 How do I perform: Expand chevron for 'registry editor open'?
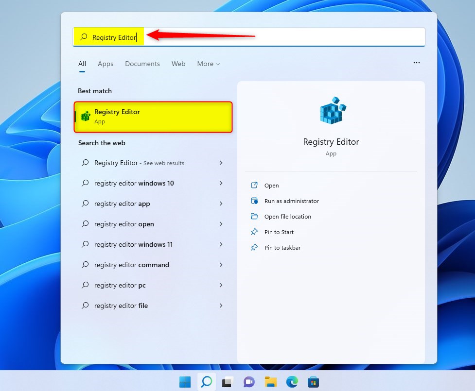click(221, 224)
